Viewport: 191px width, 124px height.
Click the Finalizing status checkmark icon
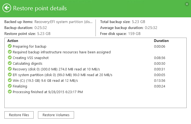pos(10,86)
